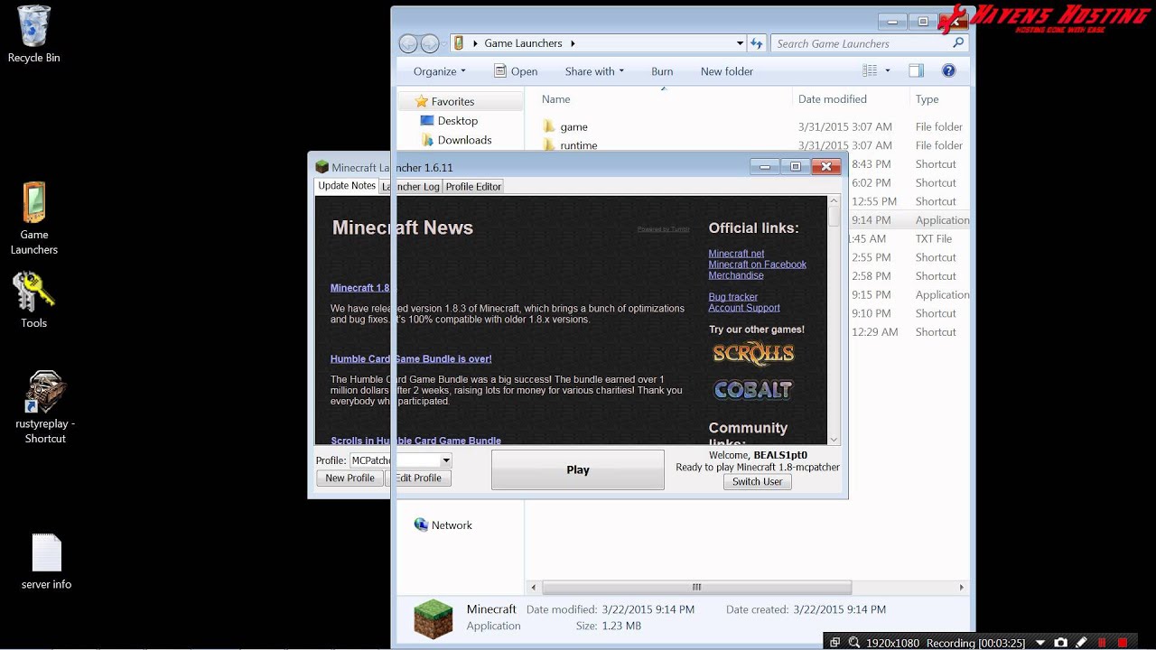Click Burn in the Explorer toolbar
The height and width of the screenshot is (650, 1156).
point(662,71)
